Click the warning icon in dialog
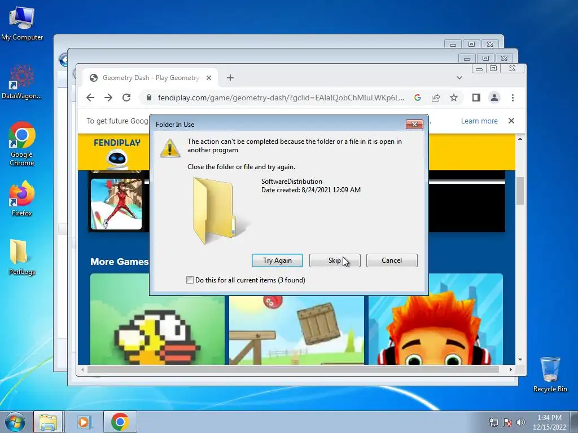The image size is (578, 433). [x=169, y=148]
